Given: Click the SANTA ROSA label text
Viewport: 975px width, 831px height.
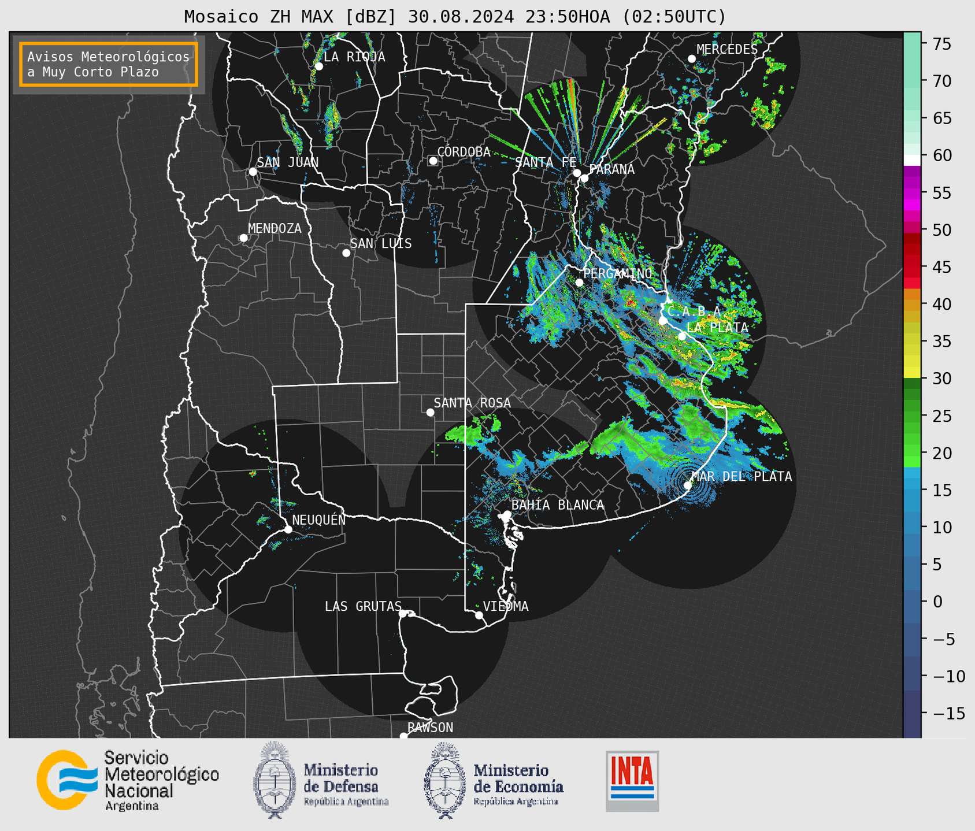Looking at the screenshot, I should 472,403.
